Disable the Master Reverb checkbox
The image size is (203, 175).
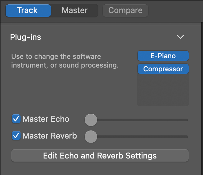point(16,135)
